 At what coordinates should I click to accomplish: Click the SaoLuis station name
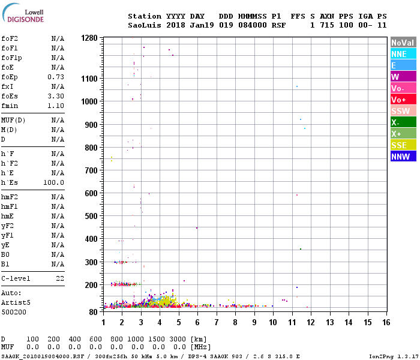145,25
